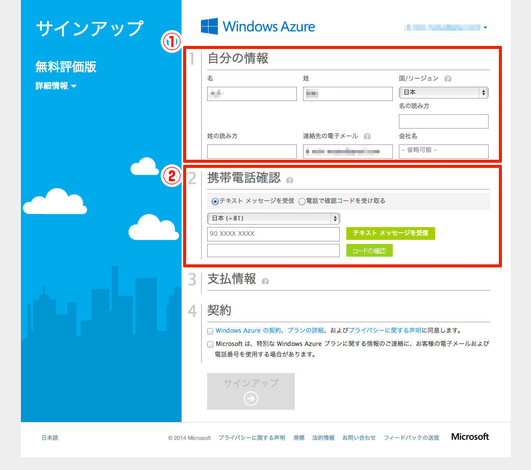Check the Microsoft special plan contact checkbox
531x470 pixels.
point(210,344)
